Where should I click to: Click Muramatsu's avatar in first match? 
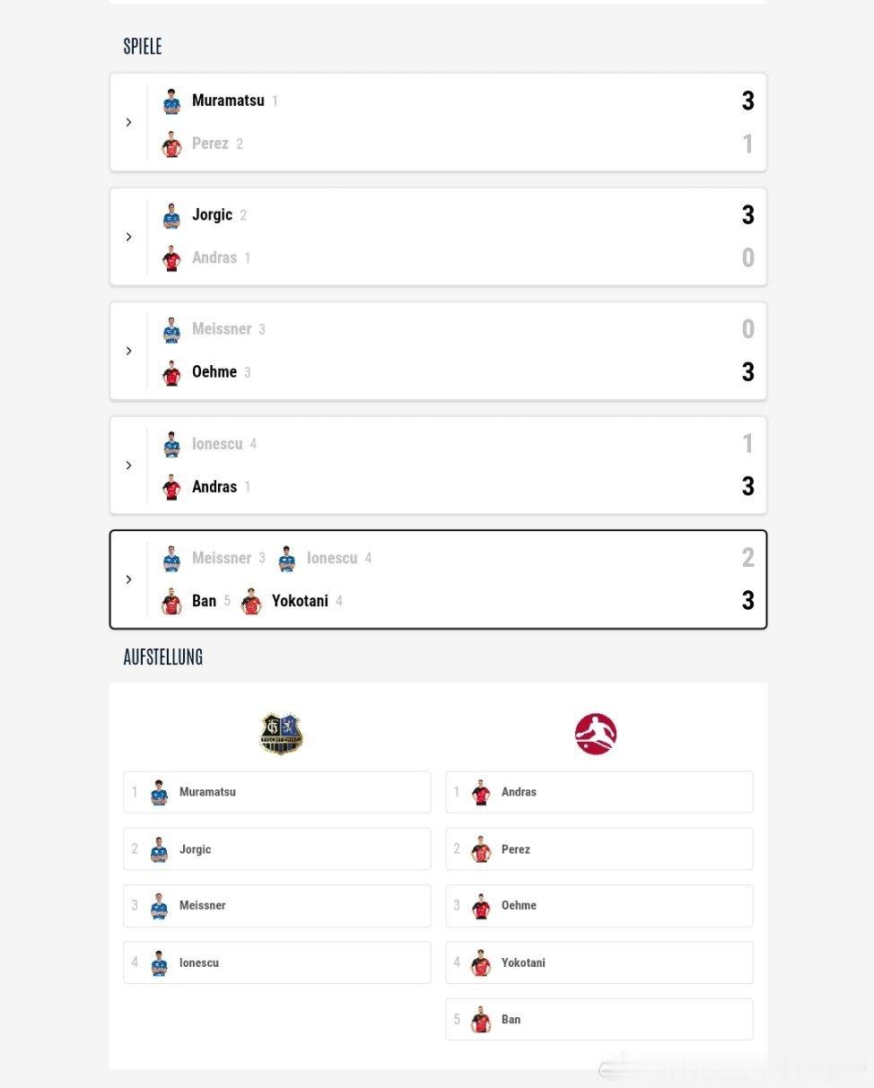click(x=171, y=101)
